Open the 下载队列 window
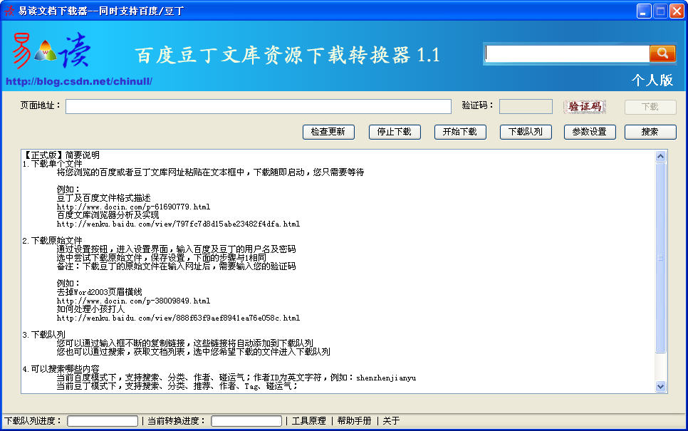This screenshot has width=688, height=431. point(526,132)
